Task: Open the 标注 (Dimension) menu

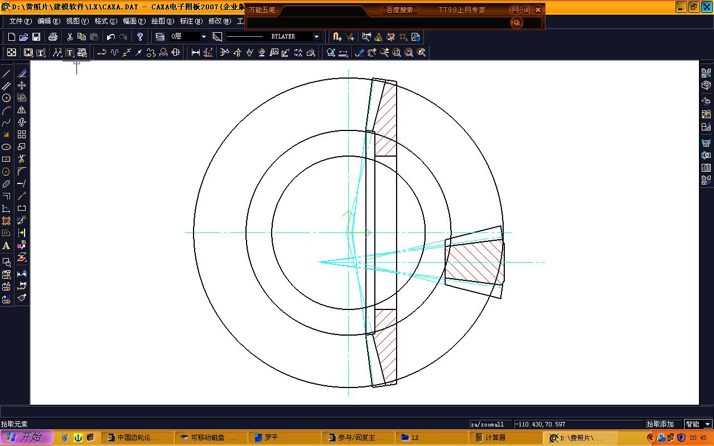Action: coord(191,21)
